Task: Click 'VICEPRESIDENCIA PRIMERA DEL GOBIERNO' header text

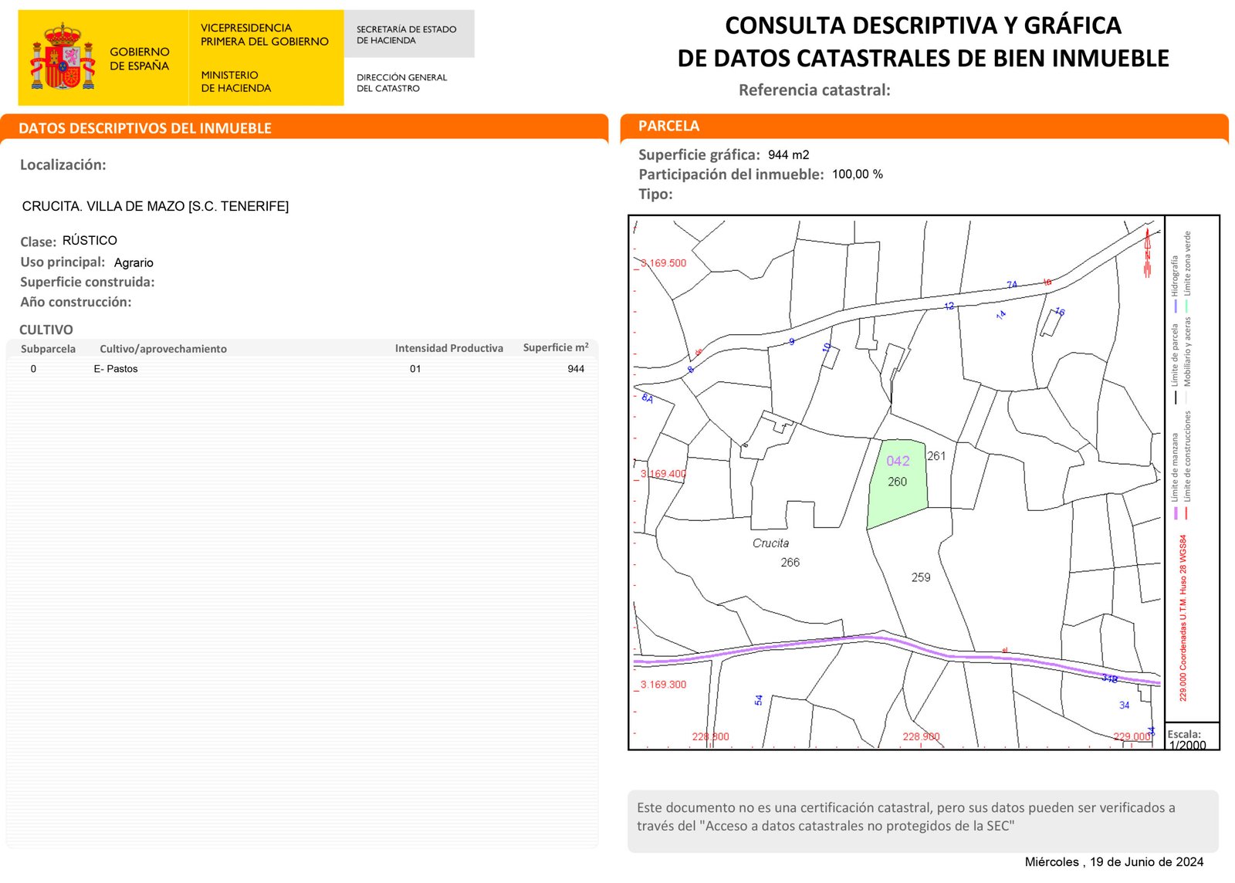Action: (265, 35)
